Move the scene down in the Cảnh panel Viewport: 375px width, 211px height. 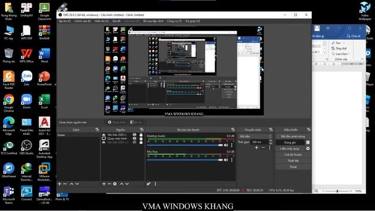click(x=77, y=183)
